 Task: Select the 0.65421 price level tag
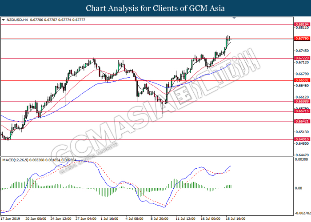pyautogui.click(x=301, y=121)
